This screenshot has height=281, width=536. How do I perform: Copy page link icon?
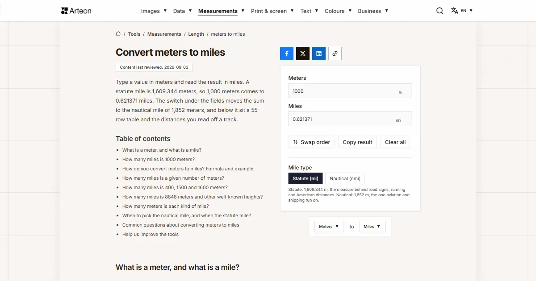pyautogui.click(x=335, y=54)
